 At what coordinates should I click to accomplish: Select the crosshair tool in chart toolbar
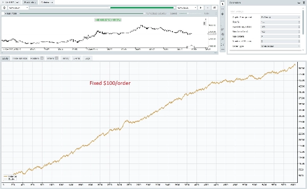pyautogui.click(x=223, y=14)
